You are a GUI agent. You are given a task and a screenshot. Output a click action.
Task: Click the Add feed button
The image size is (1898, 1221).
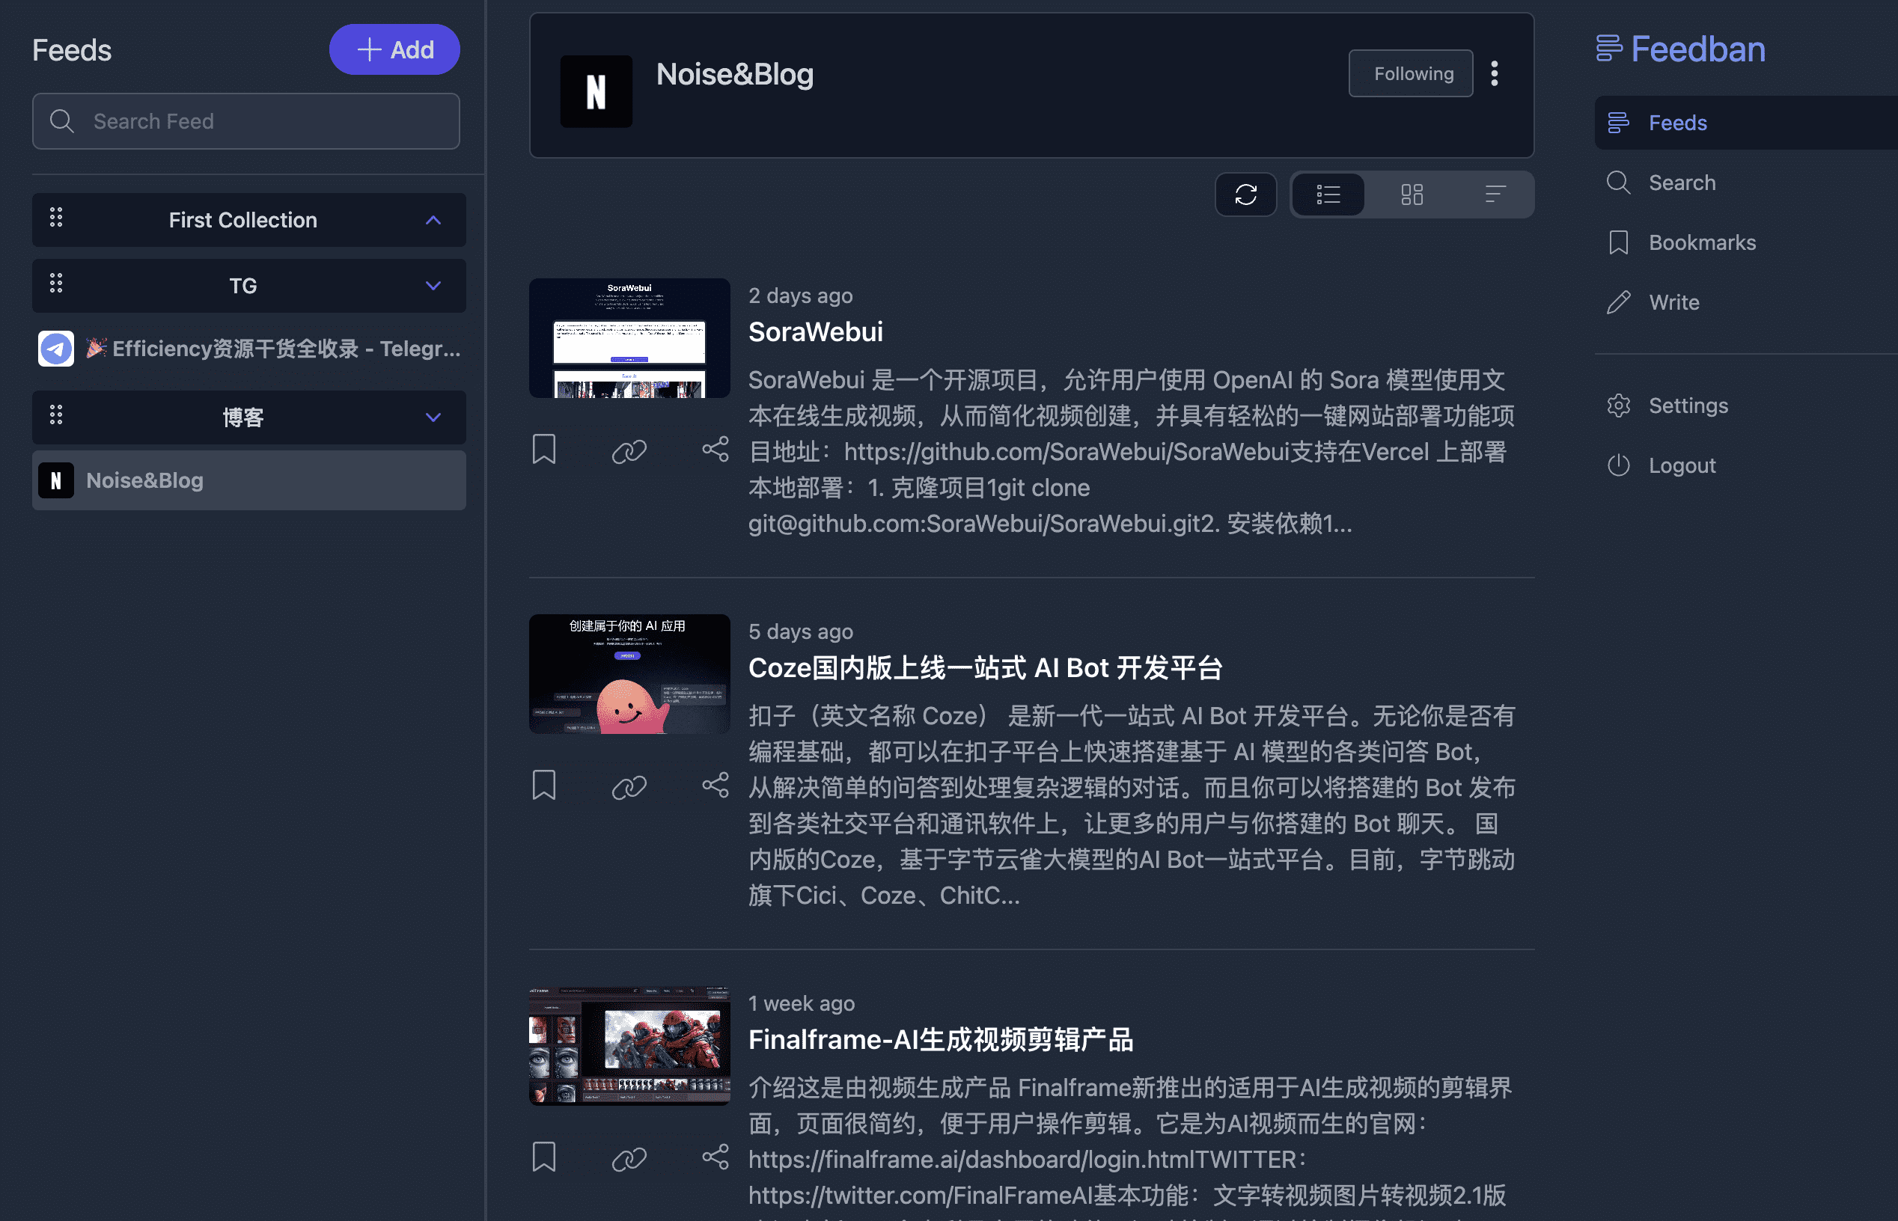coord(394,50)
